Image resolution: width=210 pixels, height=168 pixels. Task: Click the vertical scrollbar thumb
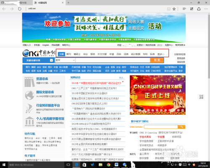pos(209,46)
